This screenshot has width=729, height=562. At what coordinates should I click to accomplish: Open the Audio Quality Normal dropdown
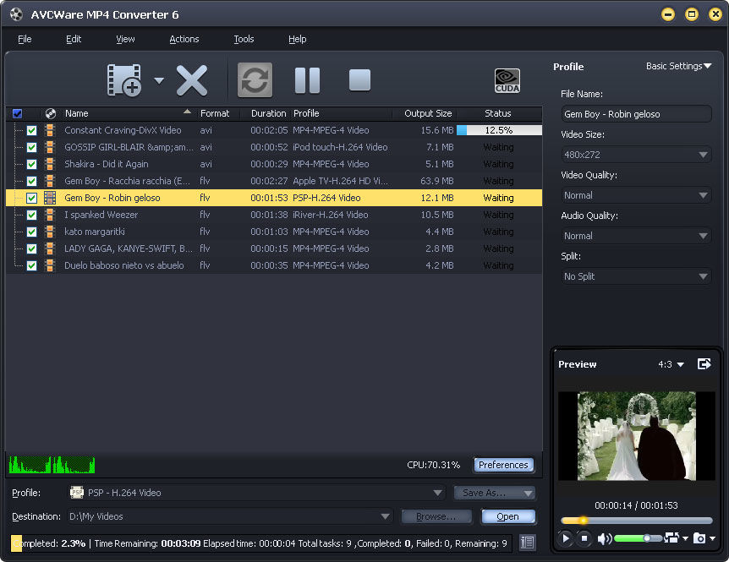(636, 236)
